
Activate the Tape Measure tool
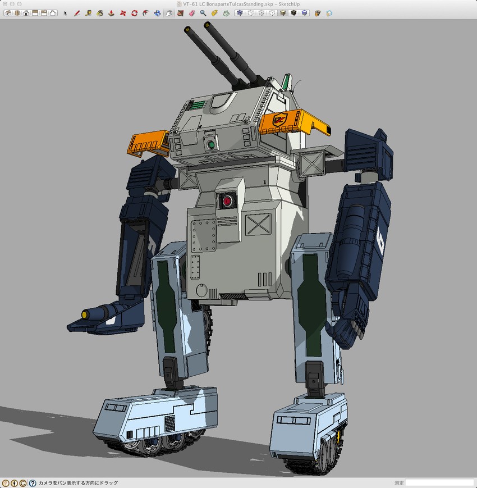tap(88, 13)
